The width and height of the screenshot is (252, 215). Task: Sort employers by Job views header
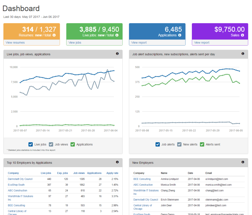click(x=79, y=173)
